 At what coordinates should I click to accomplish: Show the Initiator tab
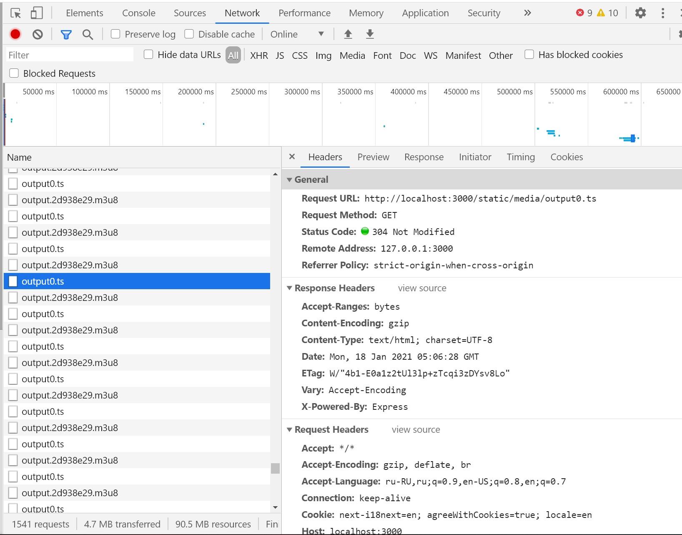click(475, 157)
